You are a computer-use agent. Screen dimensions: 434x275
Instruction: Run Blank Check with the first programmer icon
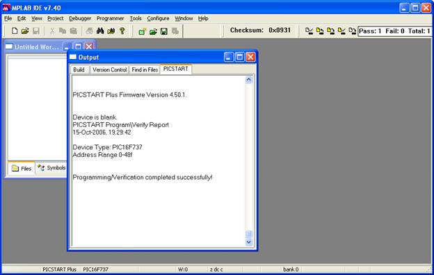coord(310,31)
